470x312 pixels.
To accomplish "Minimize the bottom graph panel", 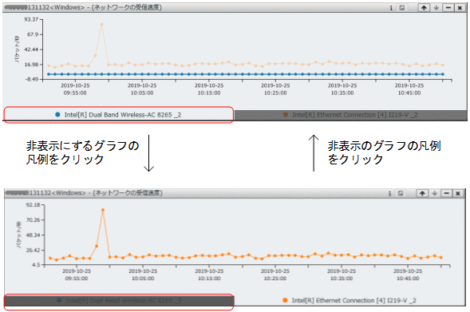I will 447,193.
